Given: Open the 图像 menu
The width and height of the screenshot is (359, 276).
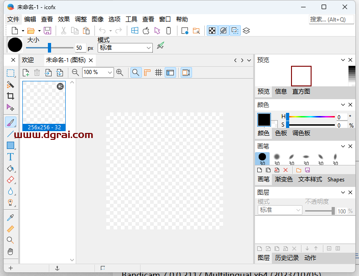Looking at the screenshot, I should pyautogui.click(x=98, y=19).
